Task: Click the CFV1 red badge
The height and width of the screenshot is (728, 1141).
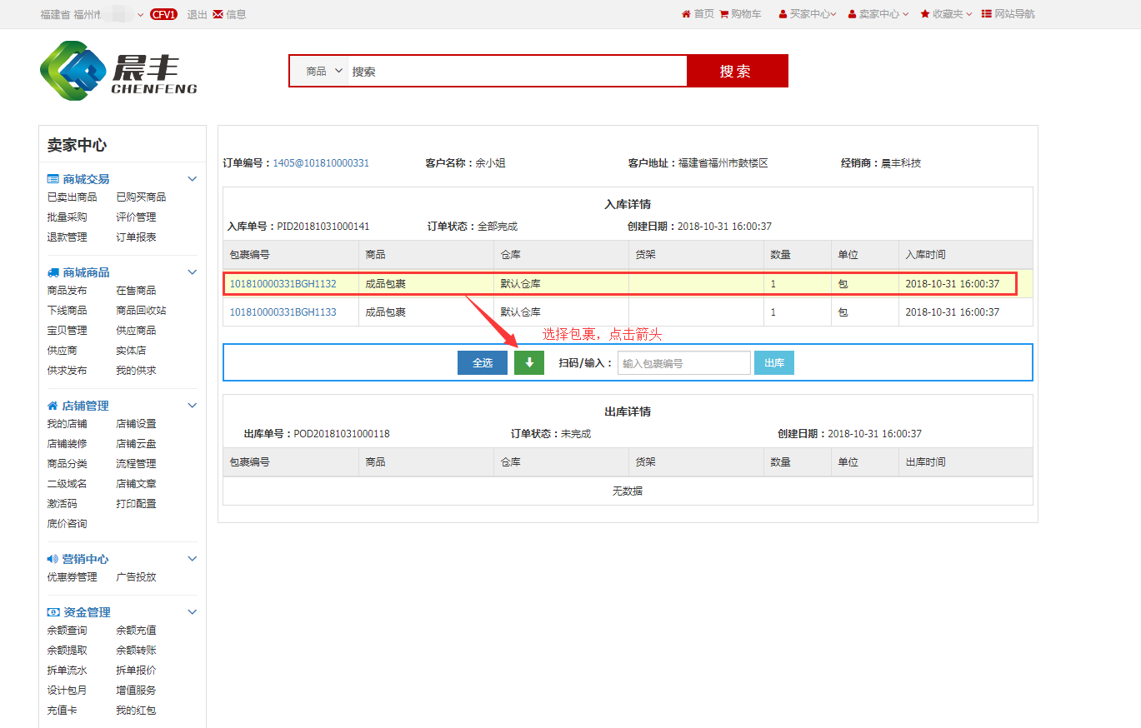Action: pos(163,14)
